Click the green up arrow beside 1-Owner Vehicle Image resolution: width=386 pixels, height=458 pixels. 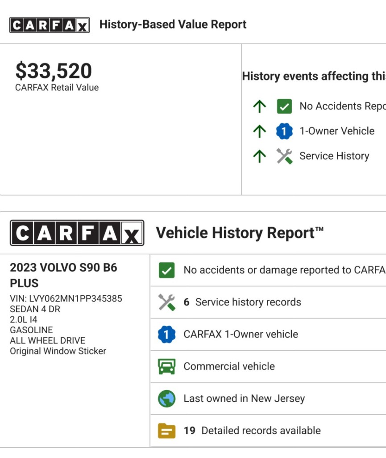[259, 131]
